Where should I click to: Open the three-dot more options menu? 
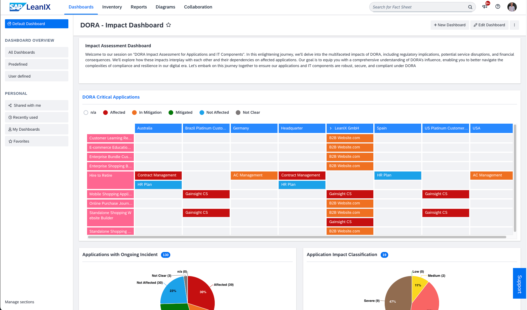(x=514, y=25)
